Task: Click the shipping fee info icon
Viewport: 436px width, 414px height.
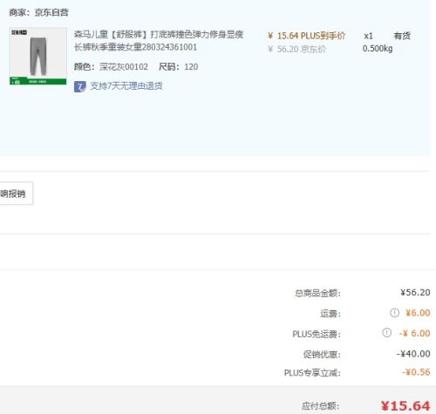Action: pyautogui.click(x=394, y=313)
